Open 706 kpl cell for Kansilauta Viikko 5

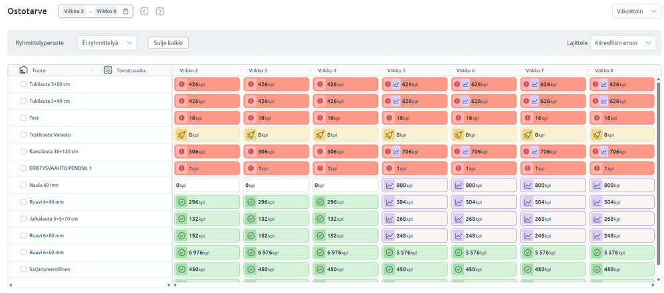coord(415,152)
